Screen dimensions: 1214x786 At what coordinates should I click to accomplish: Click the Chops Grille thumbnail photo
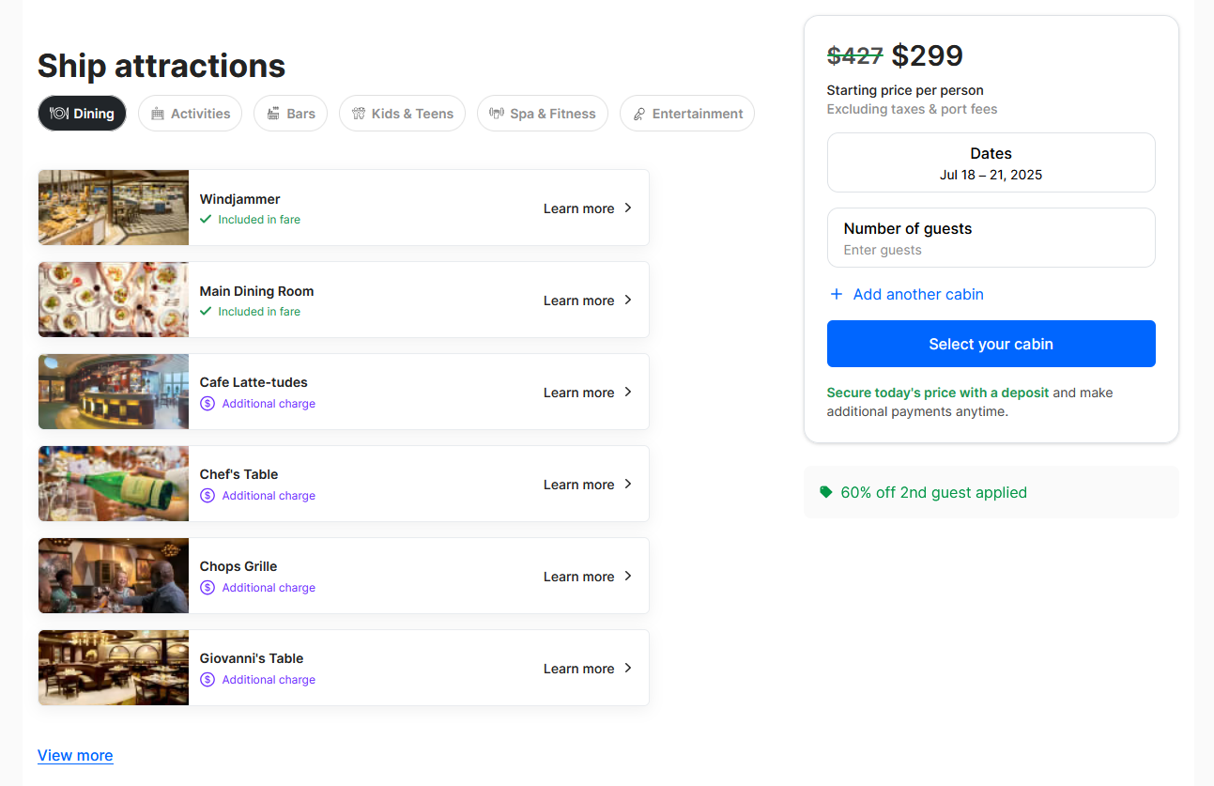pyautogui.click(x=114, y=576)
